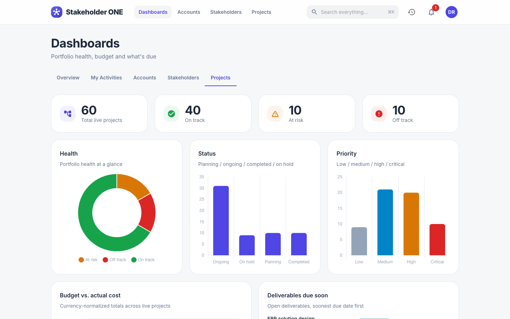Click the On hold bar in Status chart
The height and width of the screenshot is (319, 510).
click(x=247, y=245)
